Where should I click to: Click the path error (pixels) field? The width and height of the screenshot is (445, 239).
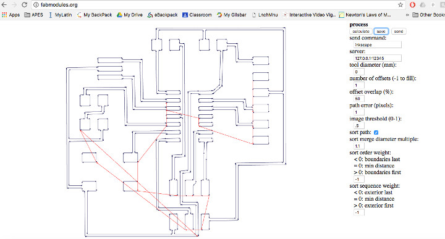(x=359, y=112)
